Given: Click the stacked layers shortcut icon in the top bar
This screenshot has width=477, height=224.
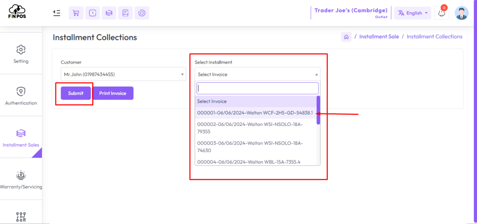Looking at the screenshot, I should 109,13.
